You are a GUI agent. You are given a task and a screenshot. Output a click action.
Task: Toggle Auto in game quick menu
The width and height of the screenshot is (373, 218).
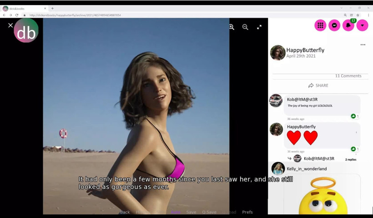pos(176,212)
